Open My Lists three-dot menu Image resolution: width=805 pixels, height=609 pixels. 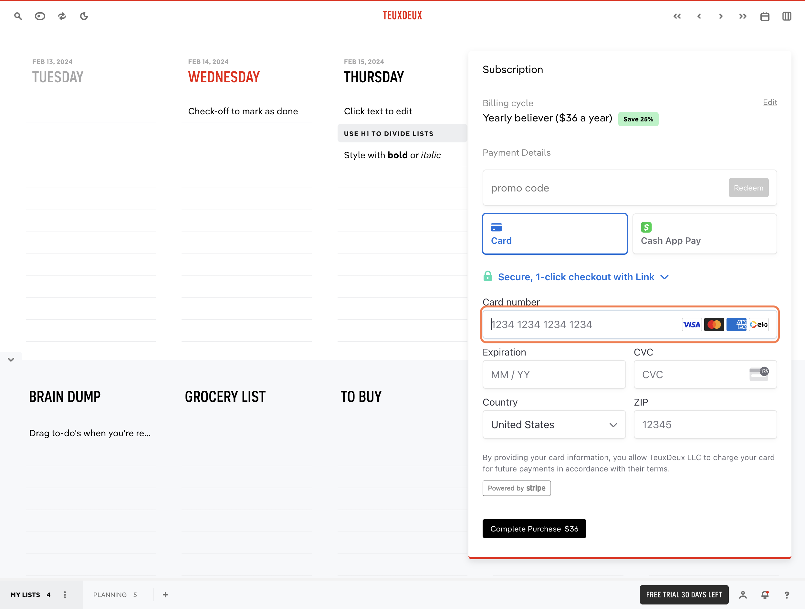click(x=65, y=595)
